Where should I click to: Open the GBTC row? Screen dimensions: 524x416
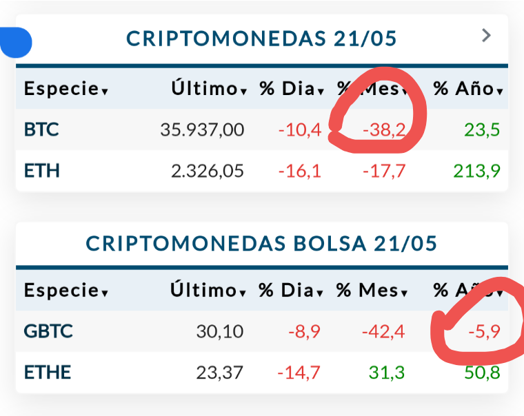262,331
